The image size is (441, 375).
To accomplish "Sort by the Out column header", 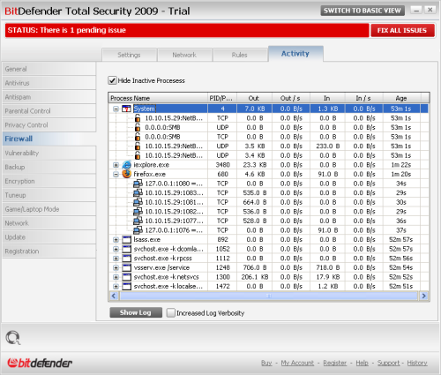I will pyautogui.click(x=254, y=98).
